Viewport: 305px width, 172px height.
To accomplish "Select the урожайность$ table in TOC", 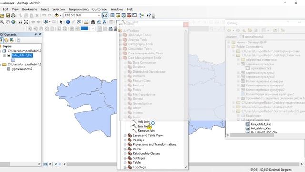I will [22, 69].
